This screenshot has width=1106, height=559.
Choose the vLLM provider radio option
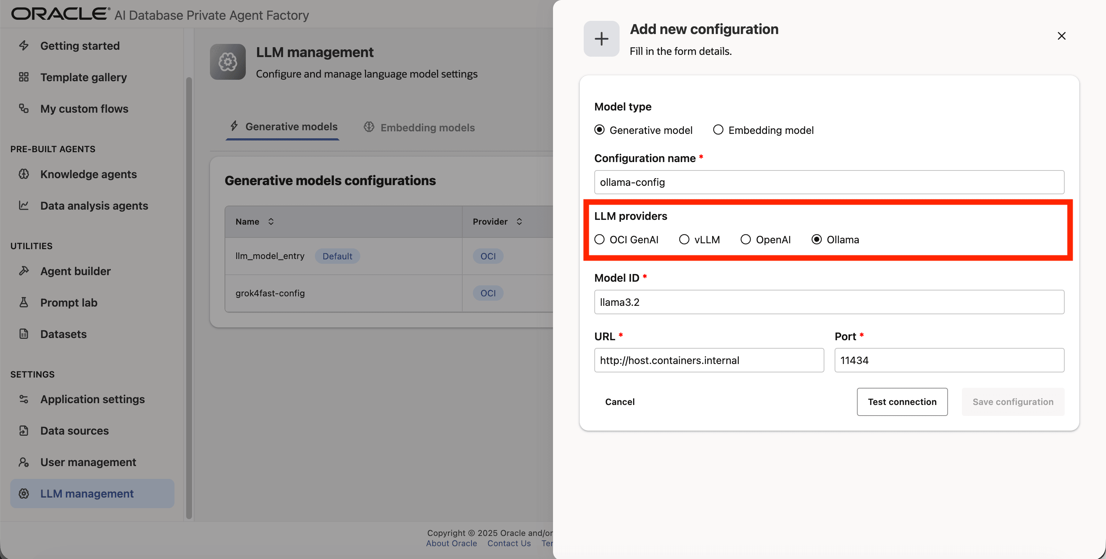tap(684, 239)
